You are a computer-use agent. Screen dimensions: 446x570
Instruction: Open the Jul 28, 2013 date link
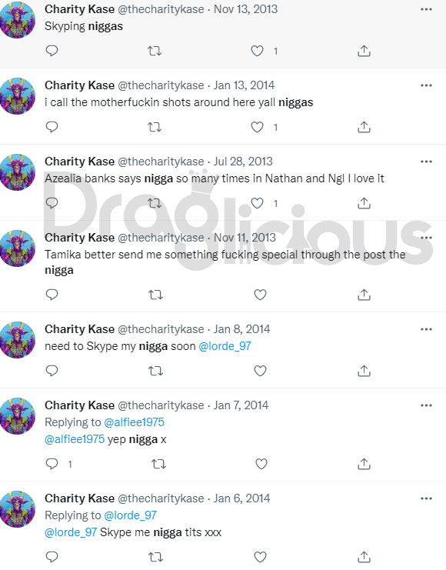tap(243, 161)
